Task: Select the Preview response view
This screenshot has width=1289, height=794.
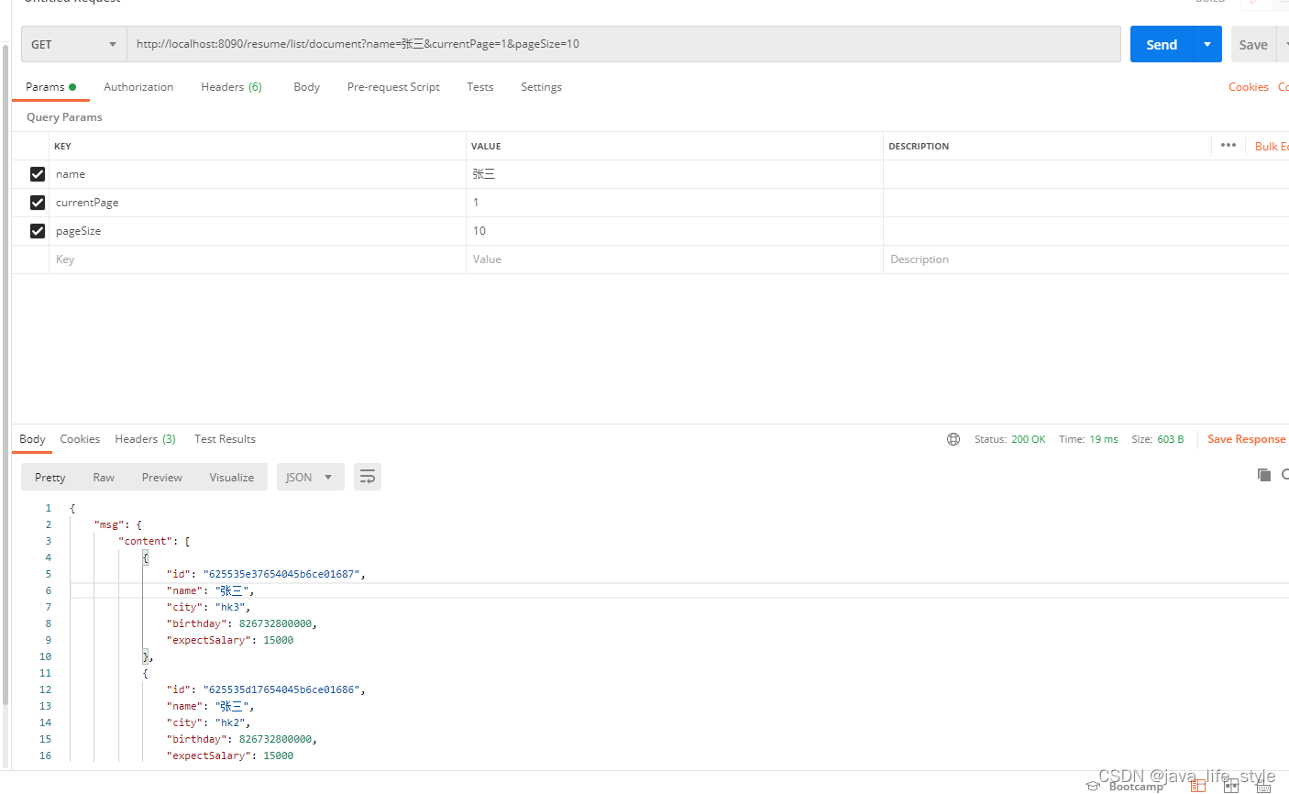Action: pos(162,477)
